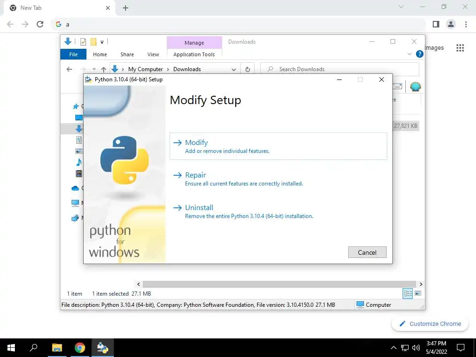Open the View ribbon tab
Screen dimensions: 476x357
point(153,54)
